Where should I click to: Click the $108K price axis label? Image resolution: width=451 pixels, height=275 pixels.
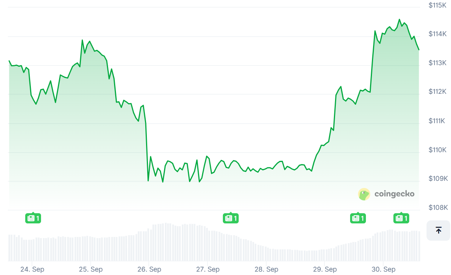tap(437, 208)
